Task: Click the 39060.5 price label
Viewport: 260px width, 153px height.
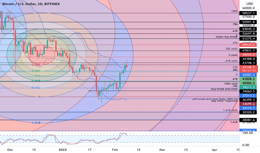Action: click(248, 91)
